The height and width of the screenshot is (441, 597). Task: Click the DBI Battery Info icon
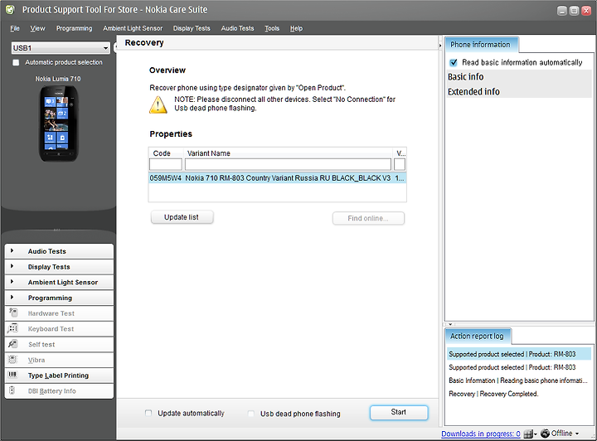point(12,390)
